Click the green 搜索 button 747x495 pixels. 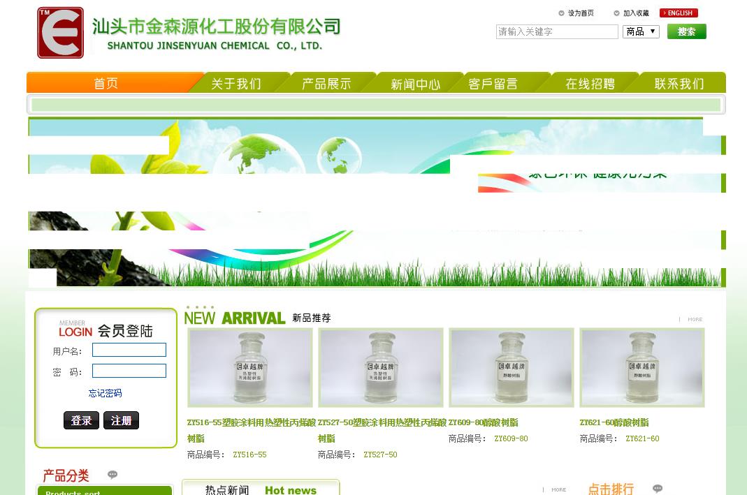click(x=686, y=32)
